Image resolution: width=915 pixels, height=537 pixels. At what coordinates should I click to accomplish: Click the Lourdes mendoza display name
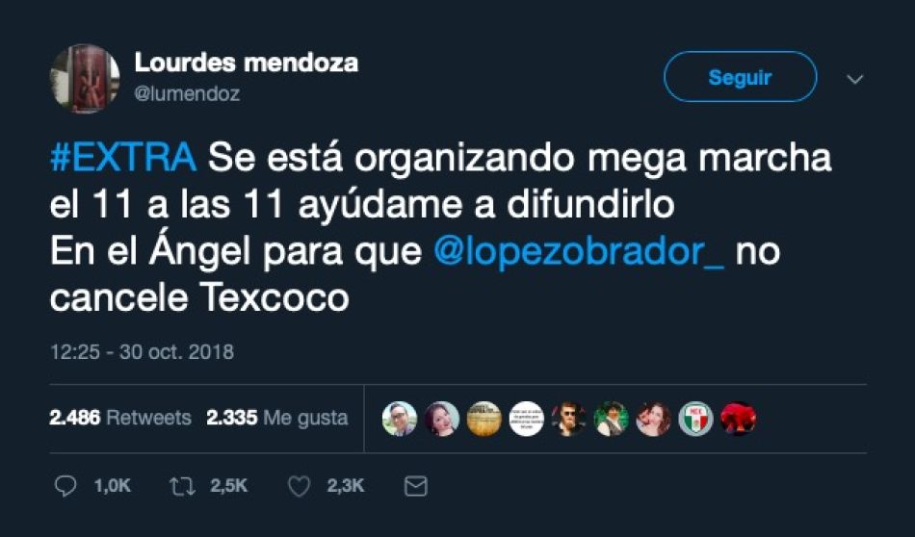pyautogui.click(x=247, y=63)
